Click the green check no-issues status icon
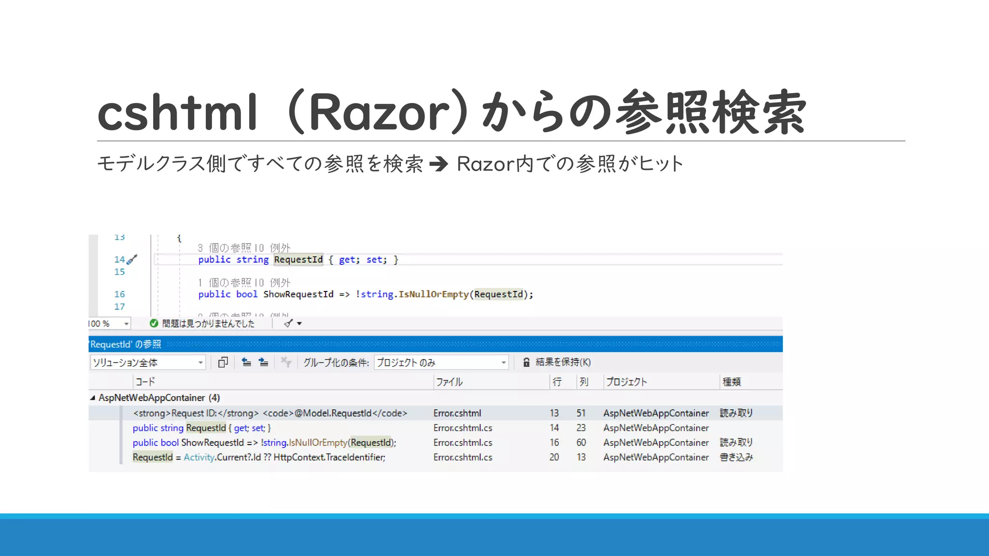 [x=154, y=323]
